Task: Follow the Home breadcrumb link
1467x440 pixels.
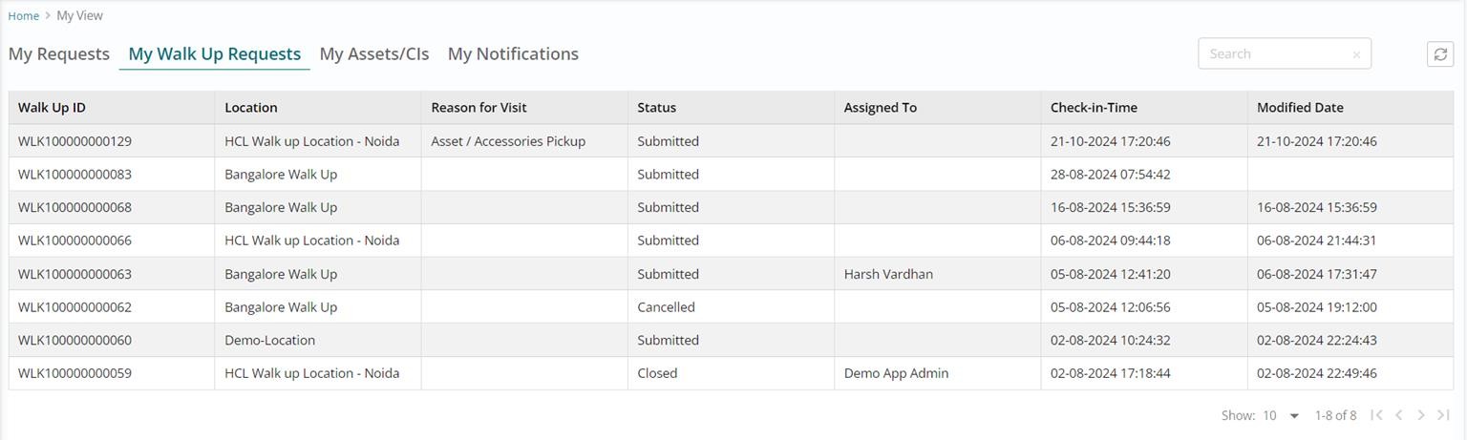Action: coord(24,16)
